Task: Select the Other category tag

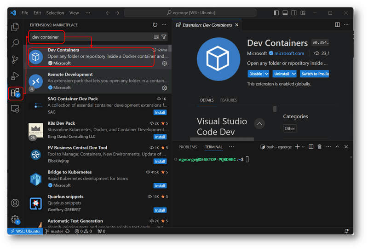Action: [290, 128]
